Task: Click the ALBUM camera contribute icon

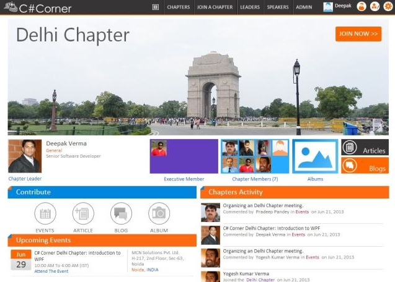Action: [159, 213]
